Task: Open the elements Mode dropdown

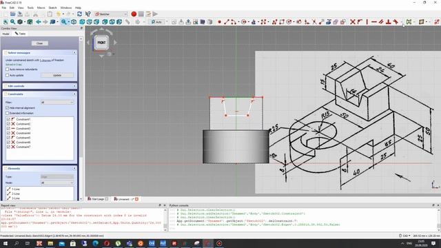Action: (57, 183)
